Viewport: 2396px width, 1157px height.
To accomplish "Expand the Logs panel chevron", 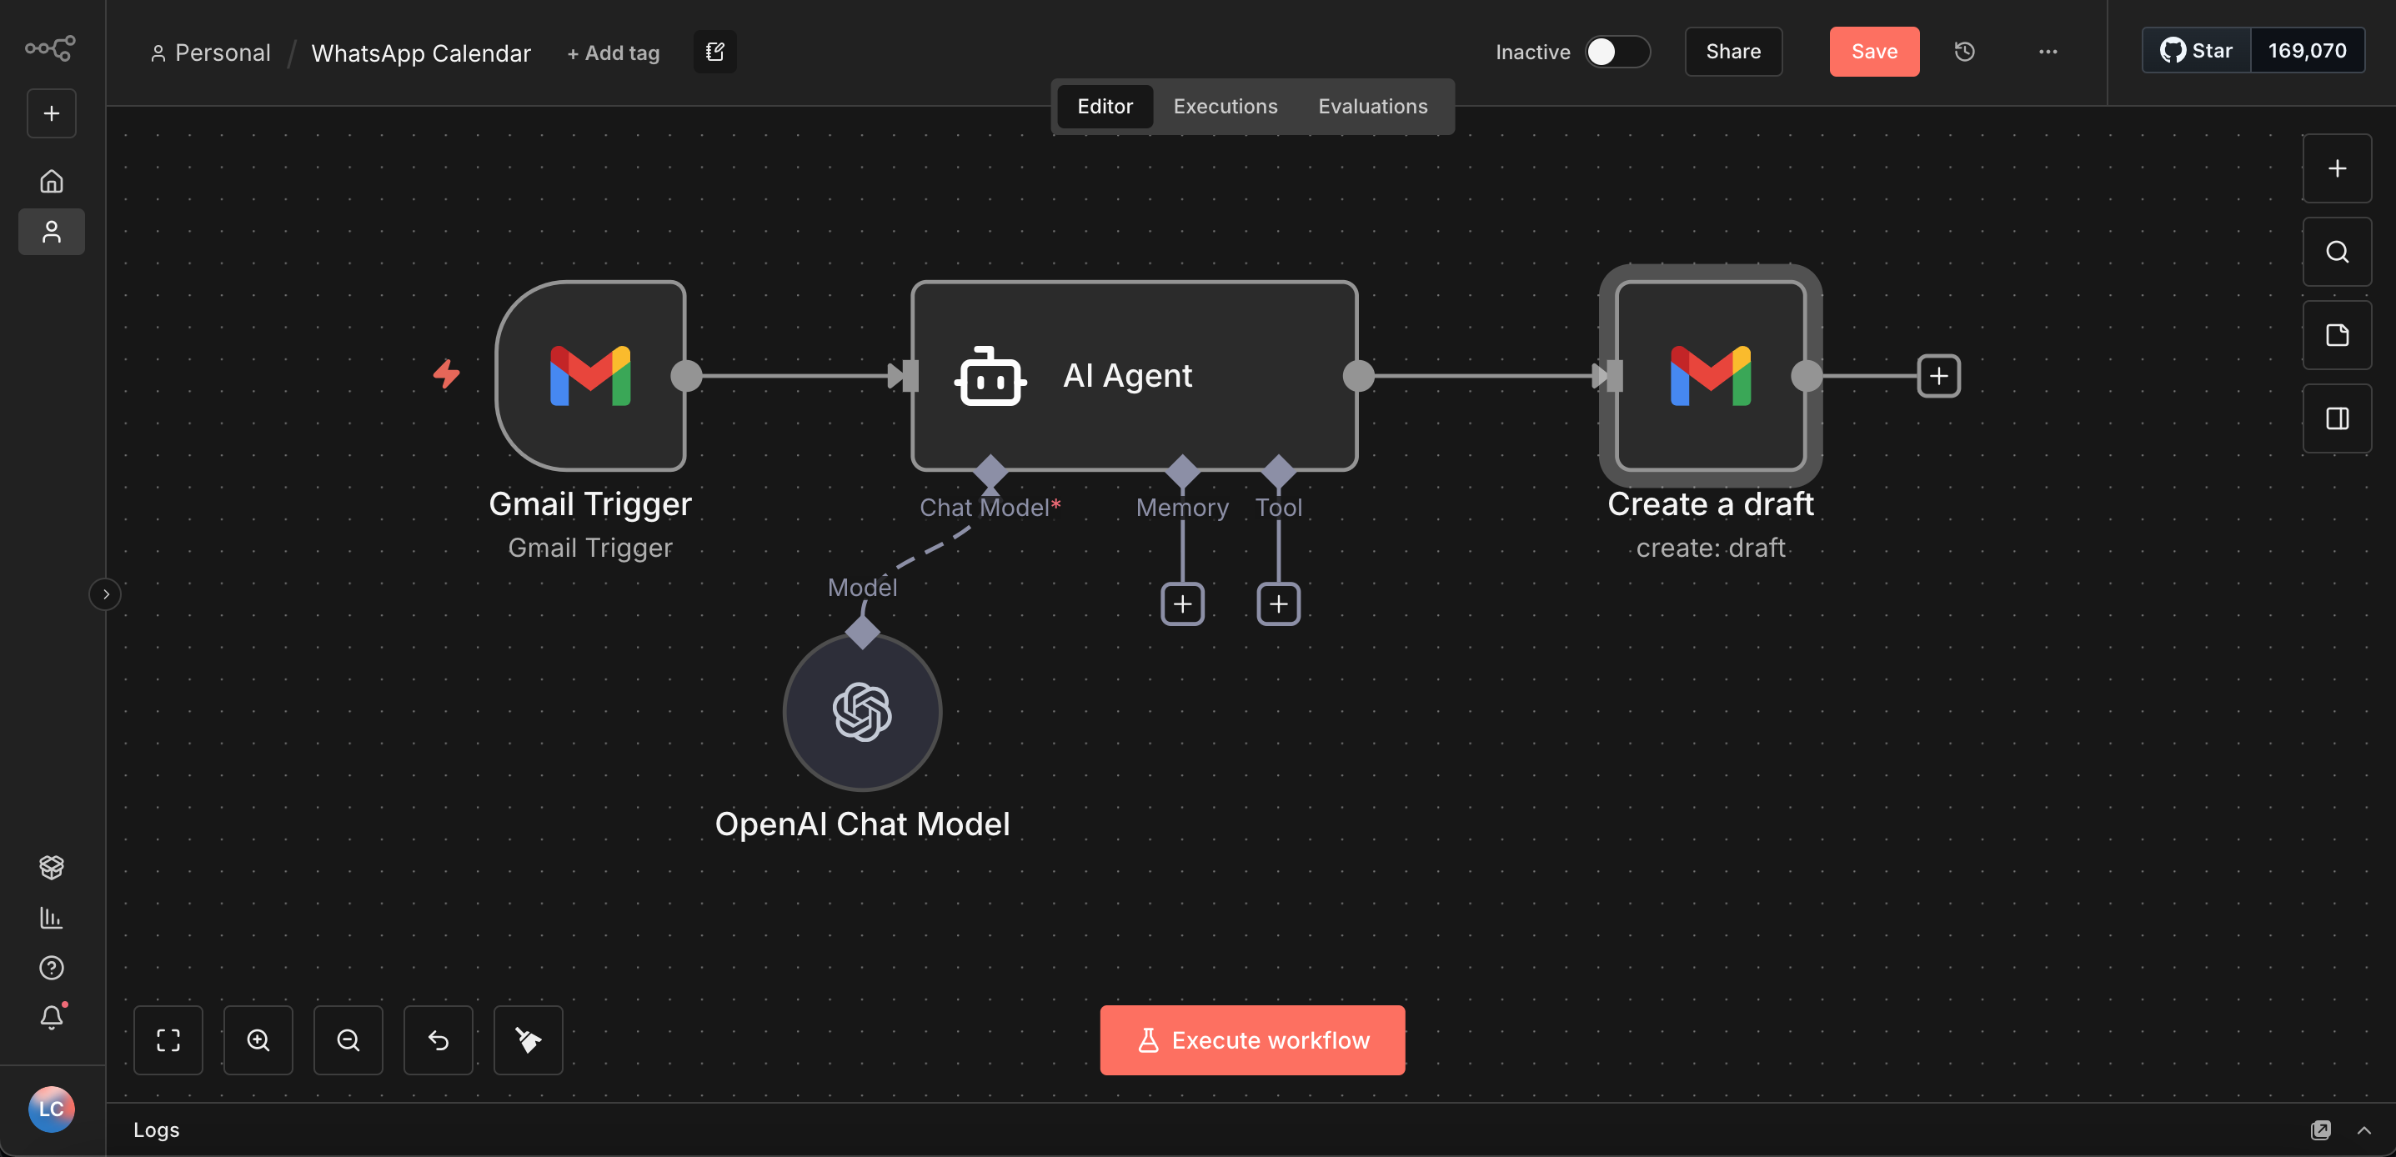I will 2363,1129.
